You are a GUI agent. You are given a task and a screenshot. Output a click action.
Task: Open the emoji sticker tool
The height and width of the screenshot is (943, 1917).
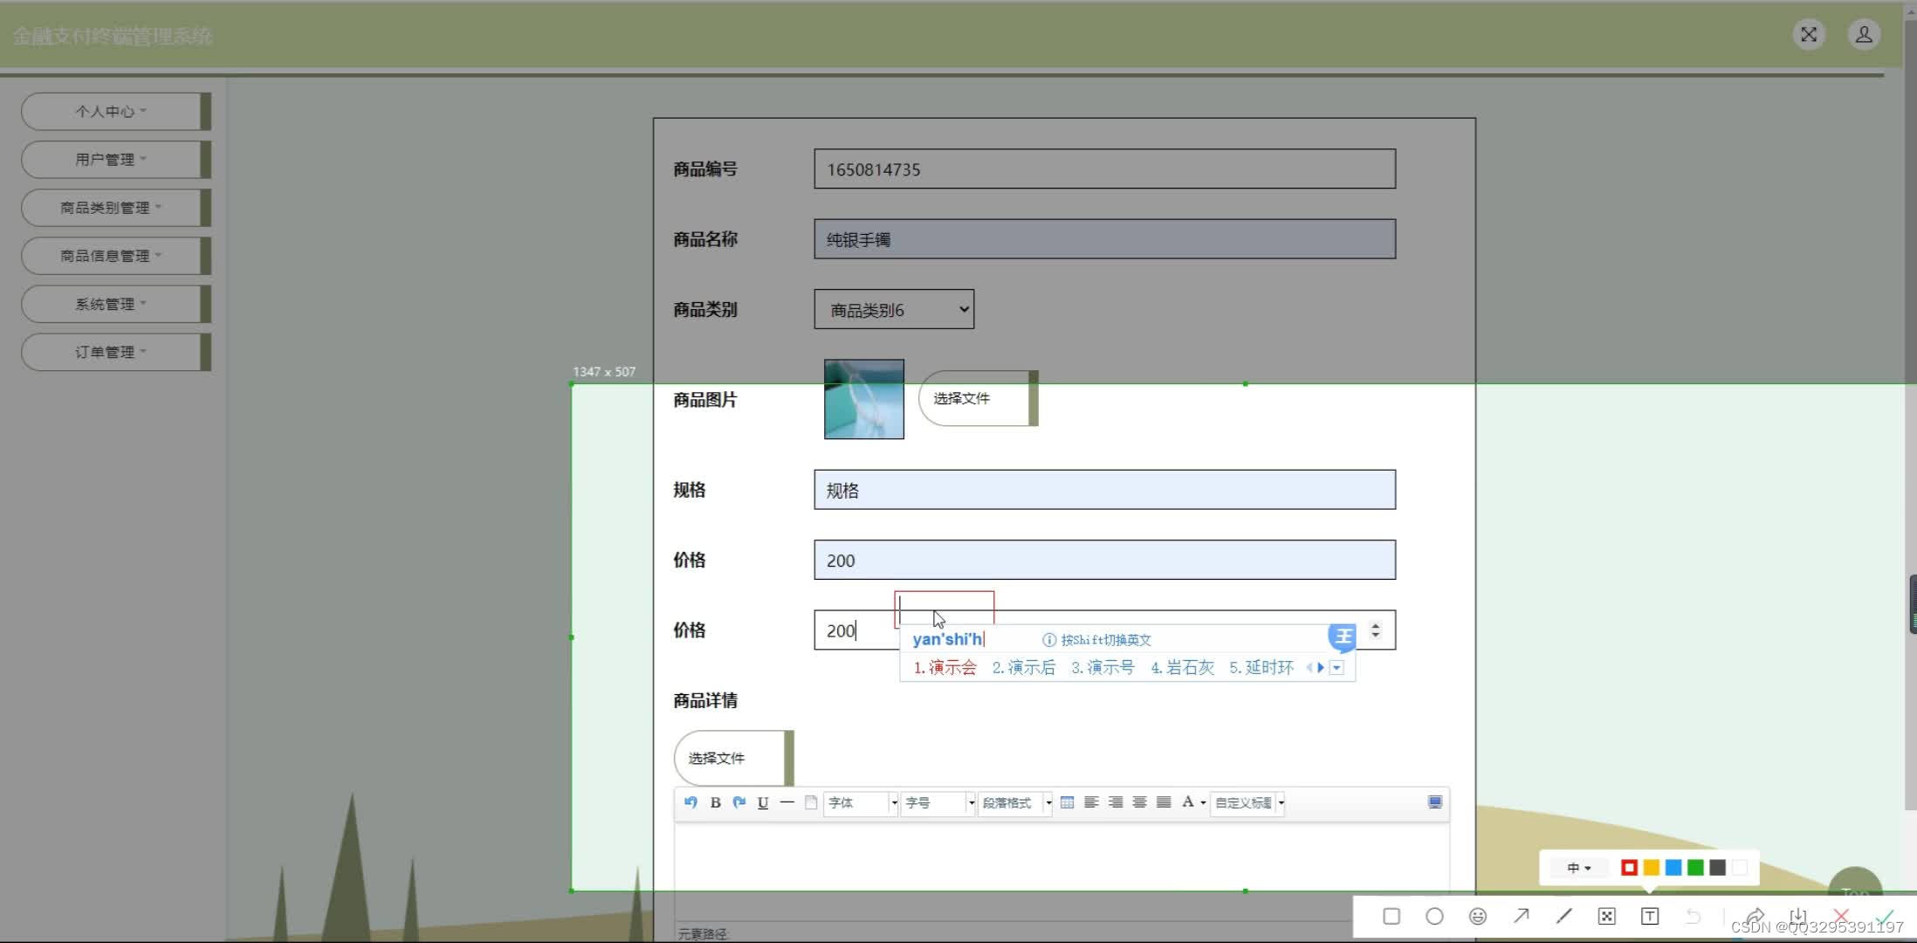1477,916
